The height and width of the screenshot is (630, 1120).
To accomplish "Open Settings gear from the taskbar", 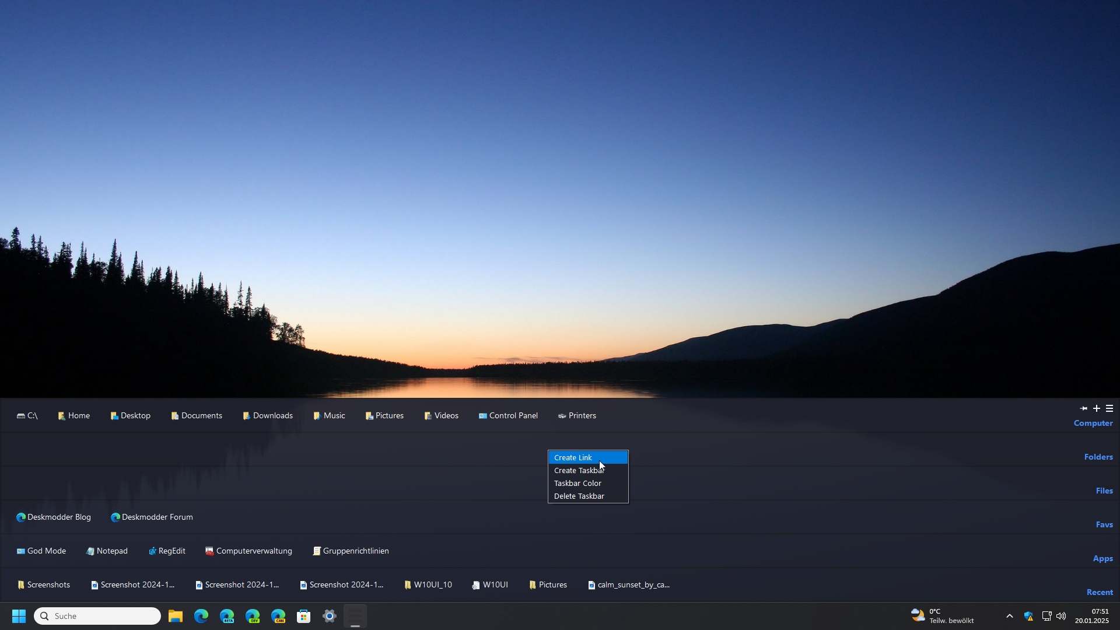I will (330, 617).
